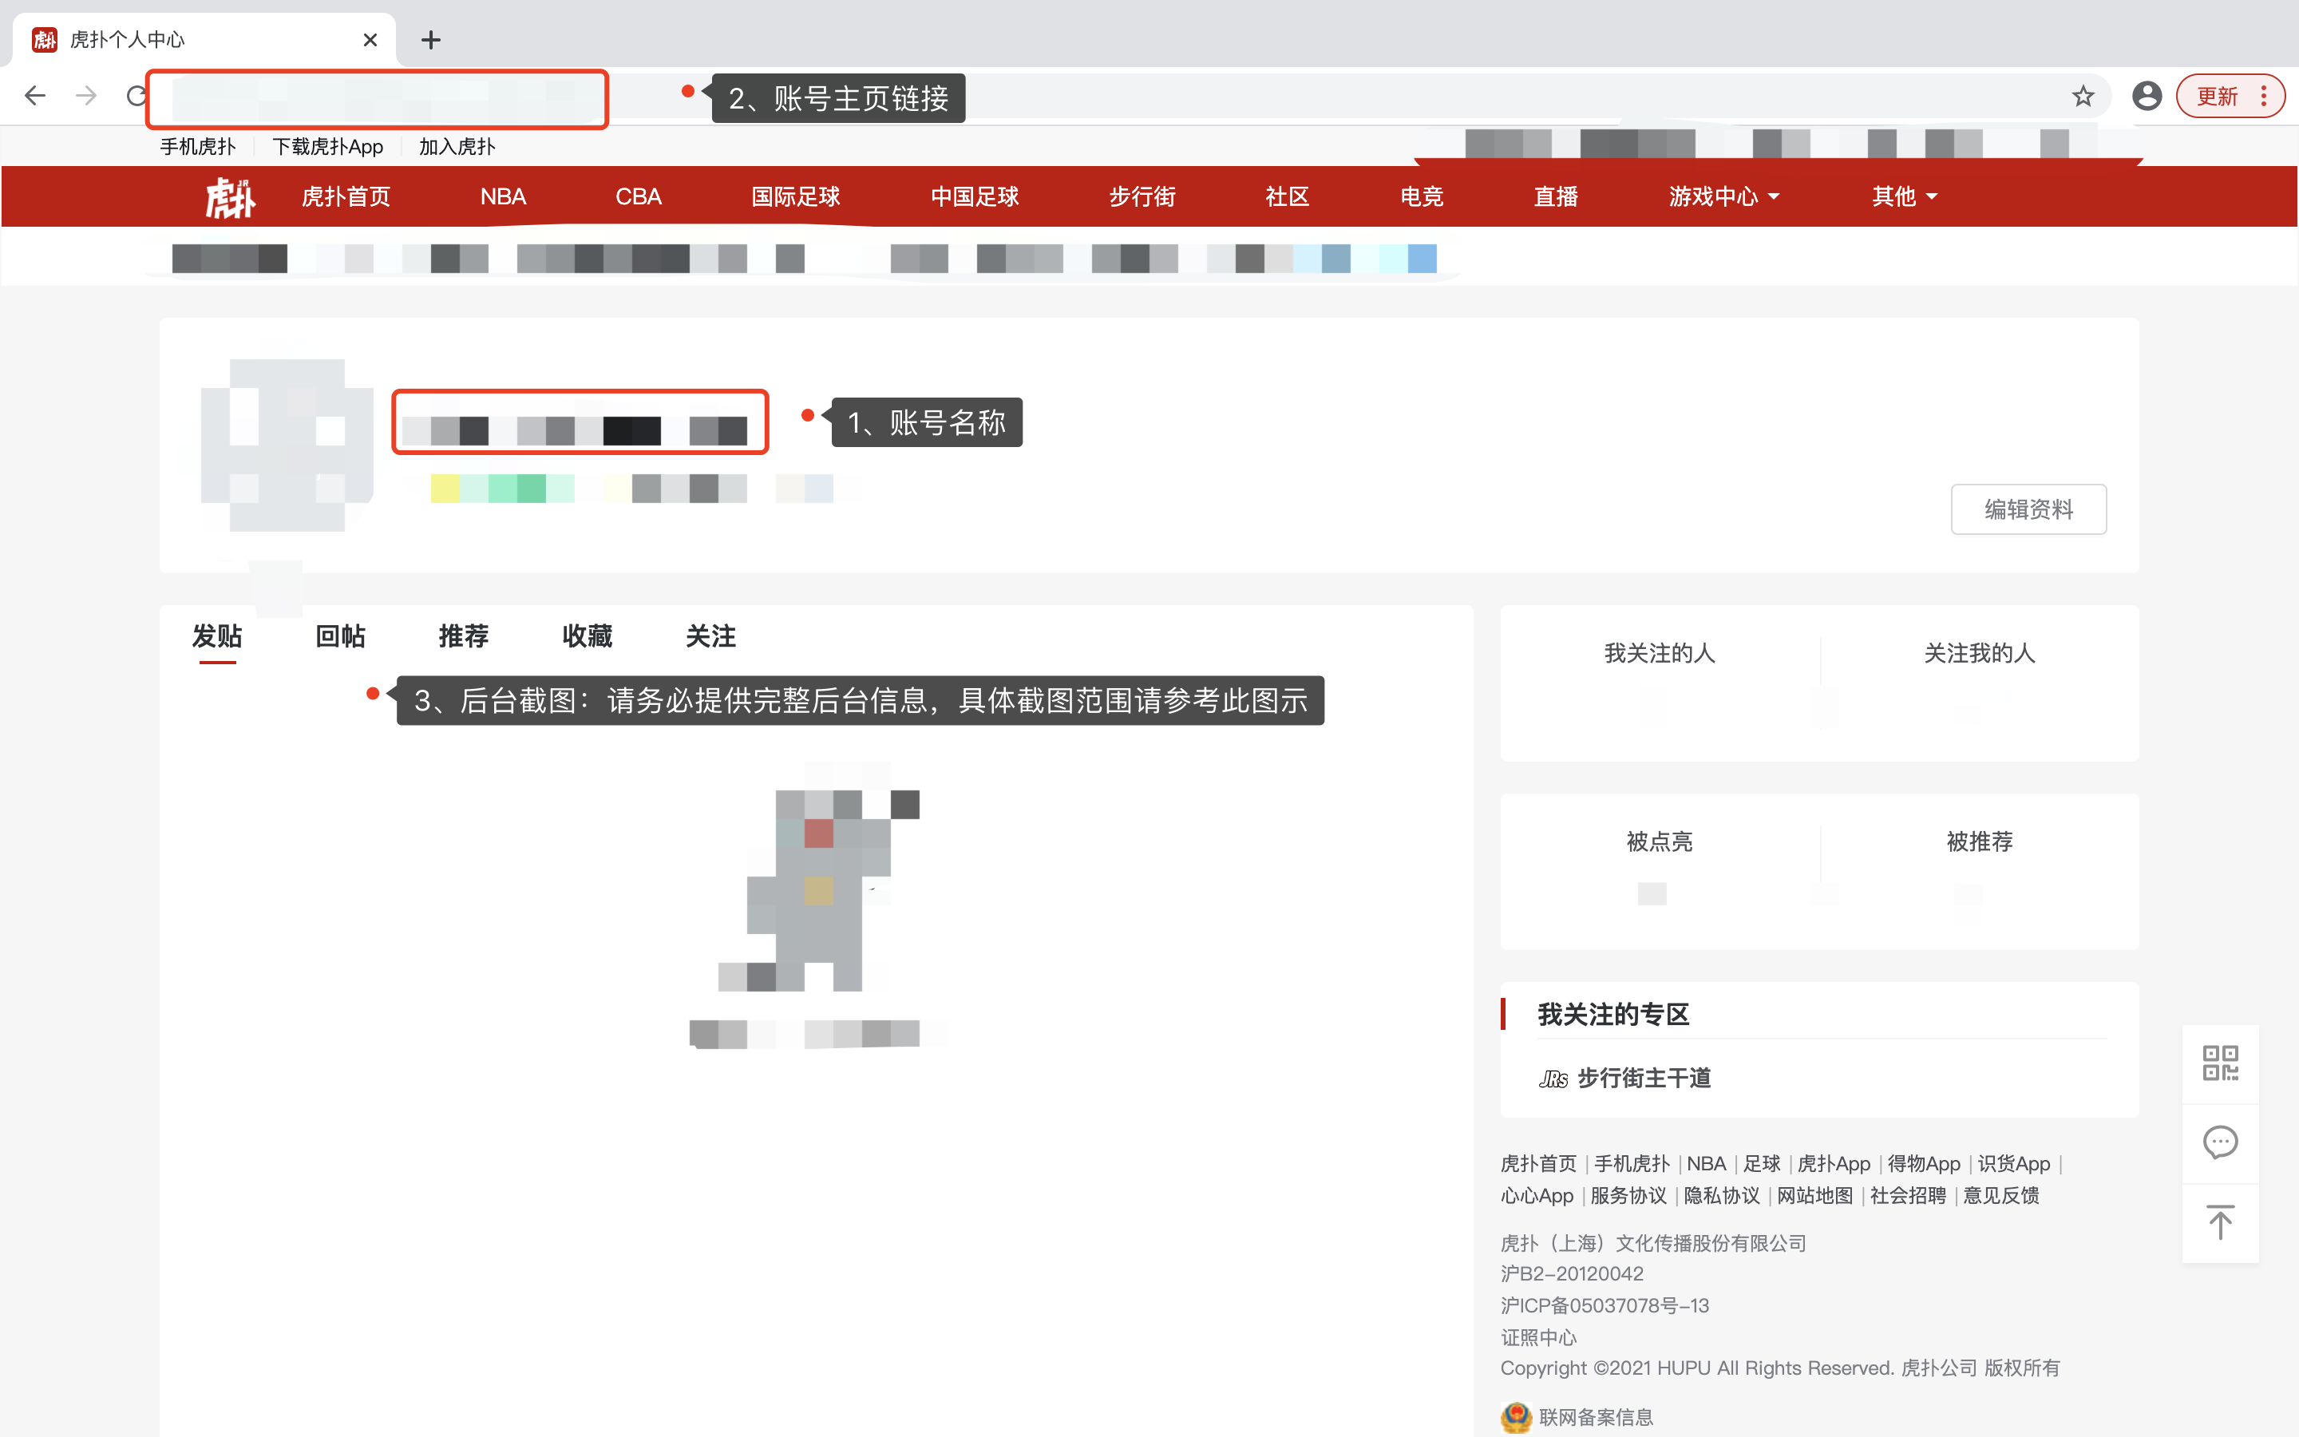2299x1437 pixels.
Task: Bookmark the page with the star icon
Action: 2083,96
